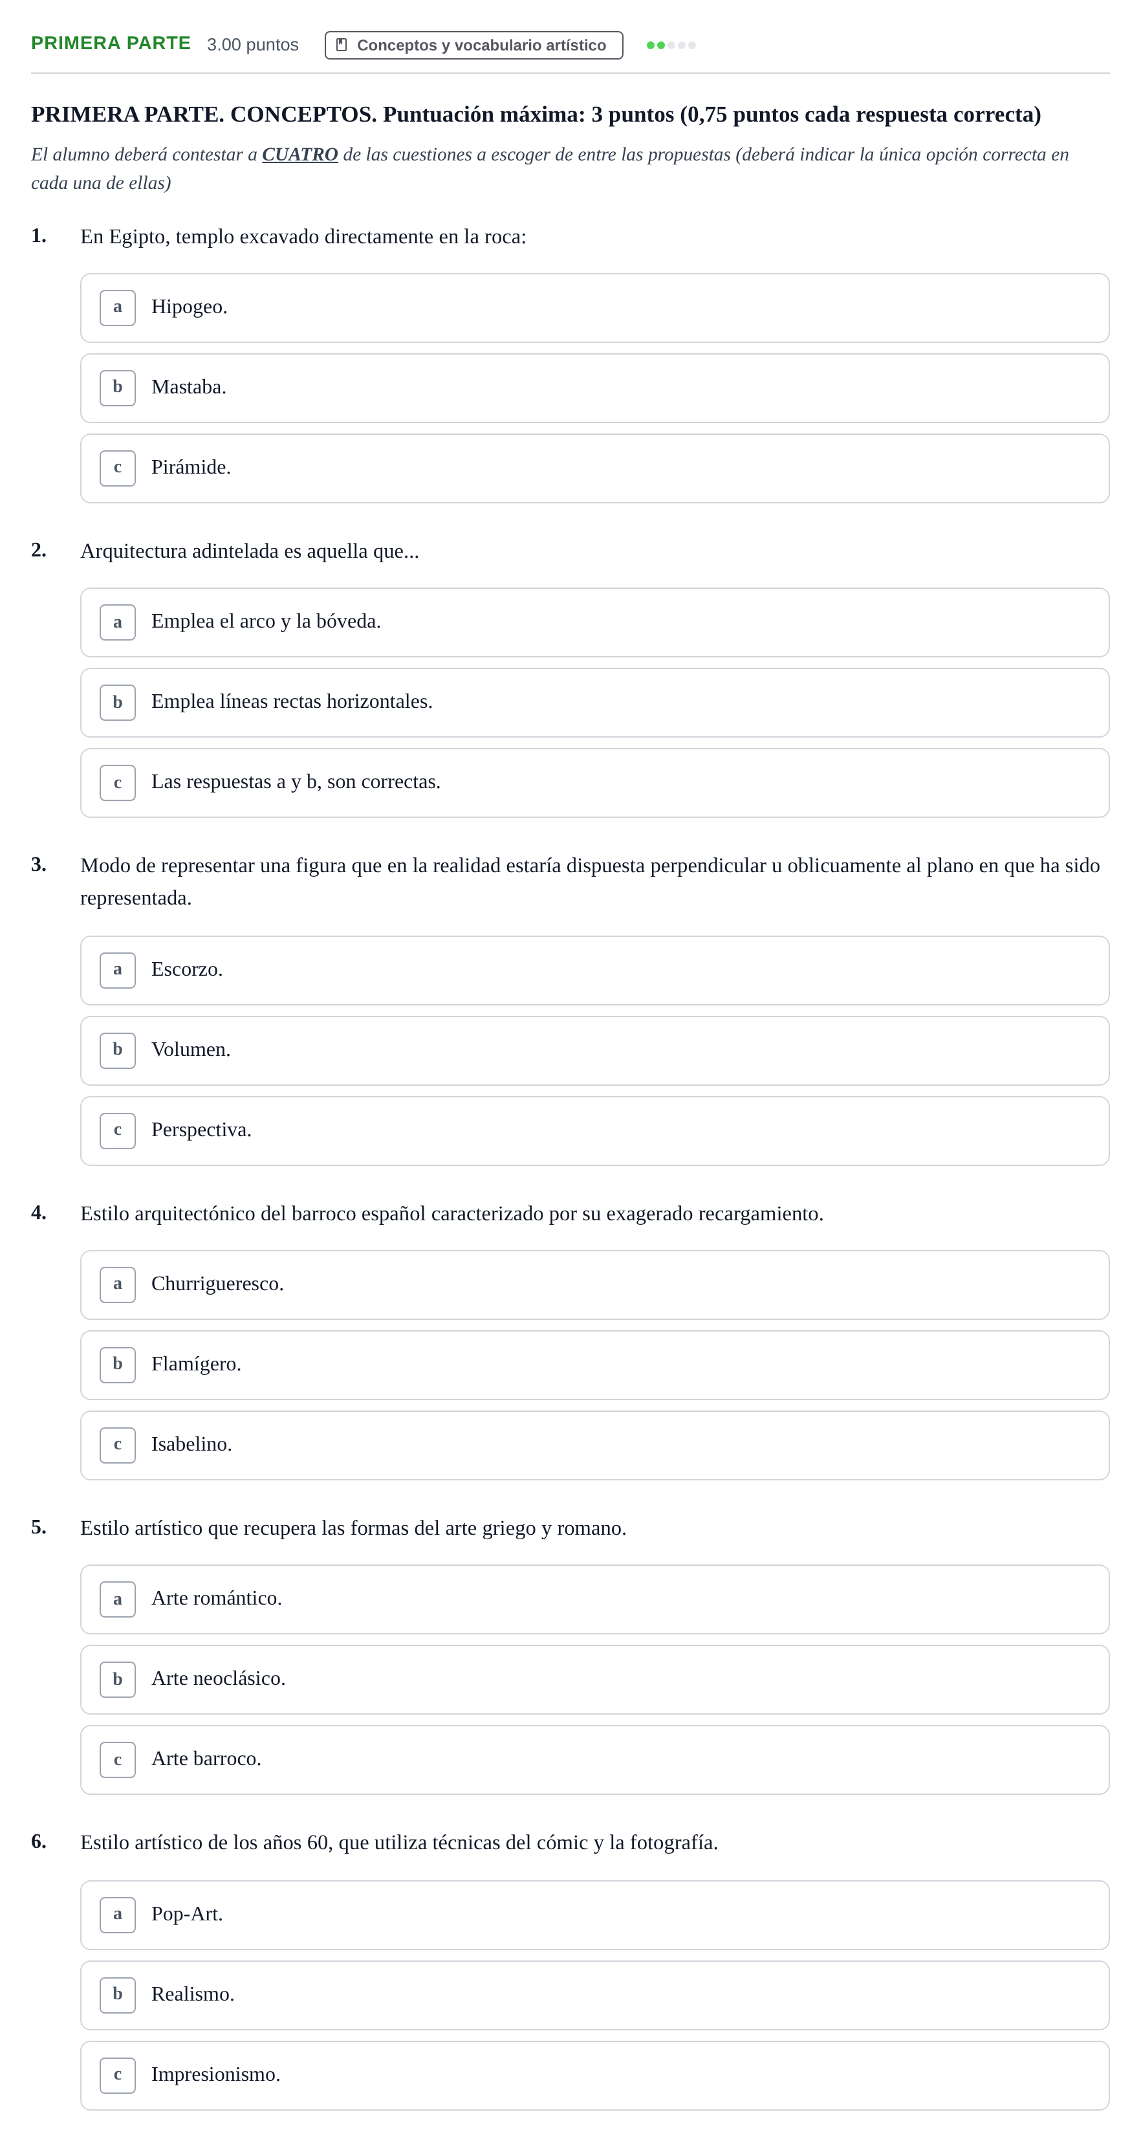
Task: Select the Flamígero option
Action: 594,1365
